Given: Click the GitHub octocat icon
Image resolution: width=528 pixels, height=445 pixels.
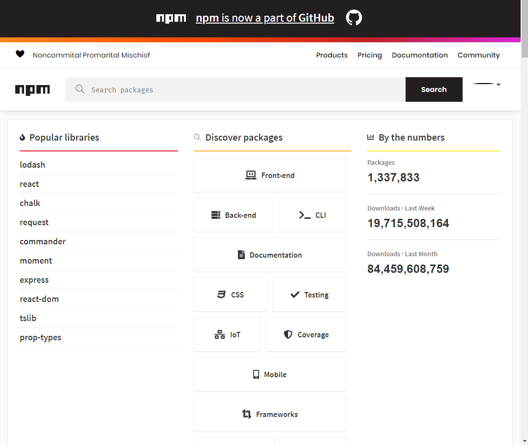Looking at the screenshot, I should [x=354, y=18].
